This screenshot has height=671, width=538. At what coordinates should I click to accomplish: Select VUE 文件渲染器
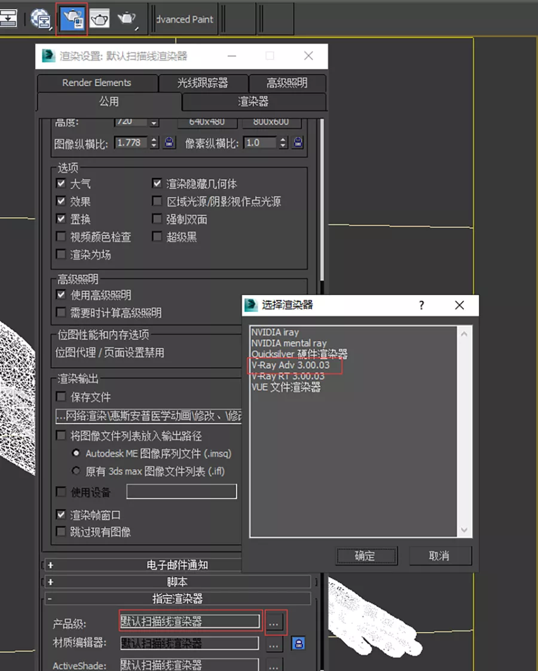tap(286, 387)
